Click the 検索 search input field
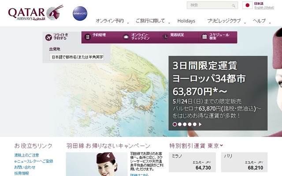282x176 pixels. tap(212, 5)
